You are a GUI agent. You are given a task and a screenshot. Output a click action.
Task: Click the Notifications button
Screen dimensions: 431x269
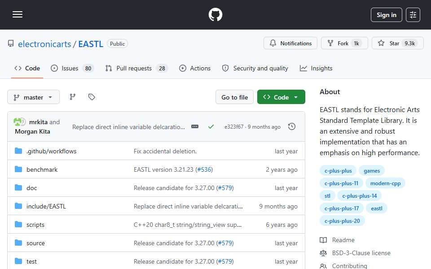point(290,43)
